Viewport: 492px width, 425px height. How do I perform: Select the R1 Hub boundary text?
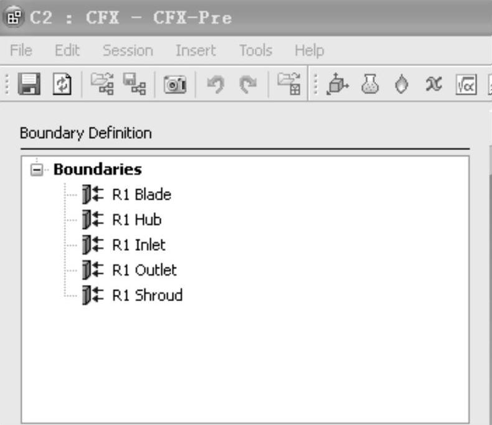(137, 220)
